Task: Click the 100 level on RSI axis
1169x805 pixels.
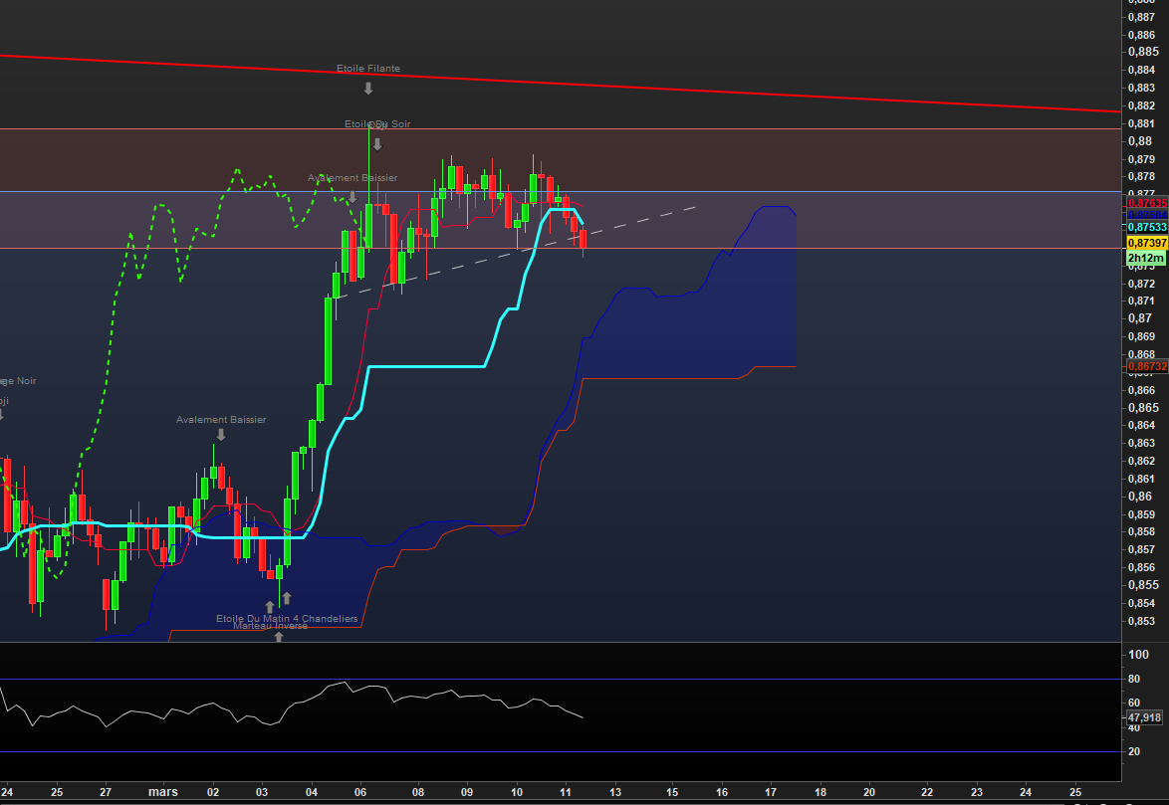Action: pyautogui.click(x=1138, y=655)
